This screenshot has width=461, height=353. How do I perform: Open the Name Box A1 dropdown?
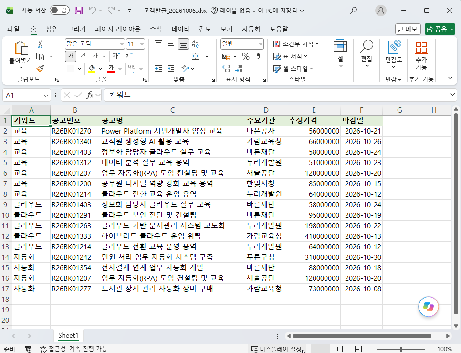pos(45,96)
